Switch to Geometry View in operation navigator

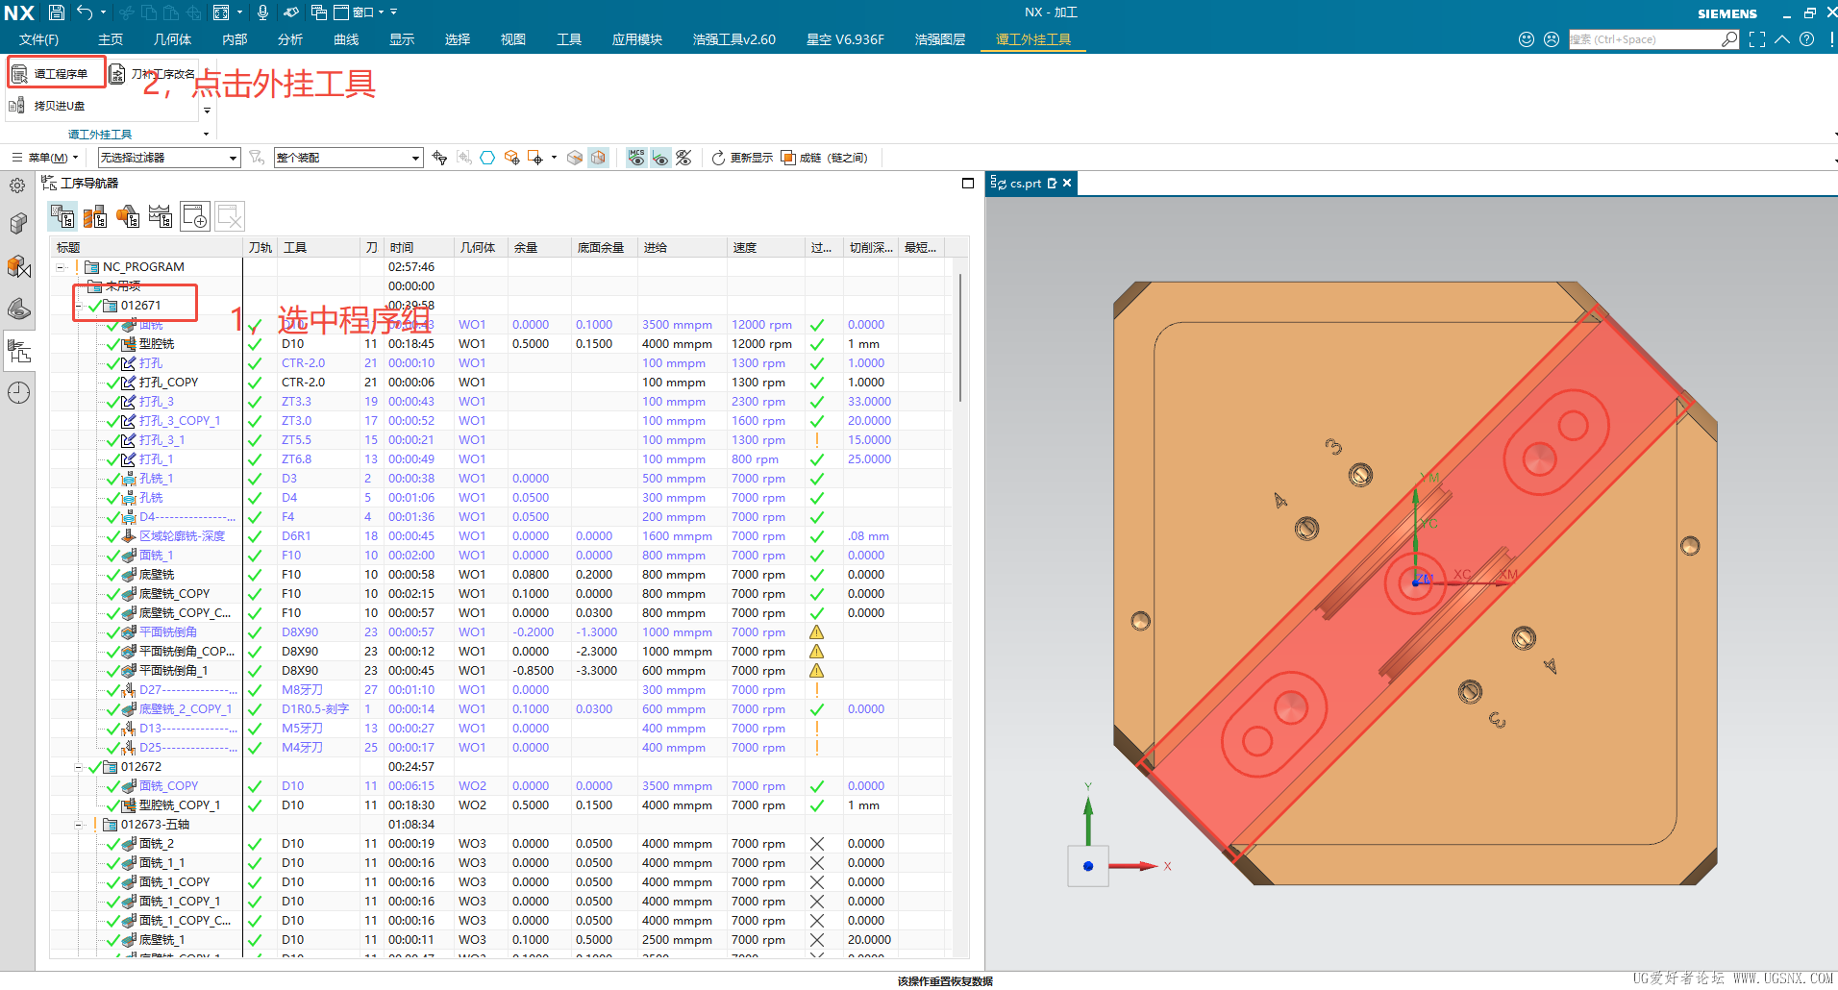pos(128,217)
